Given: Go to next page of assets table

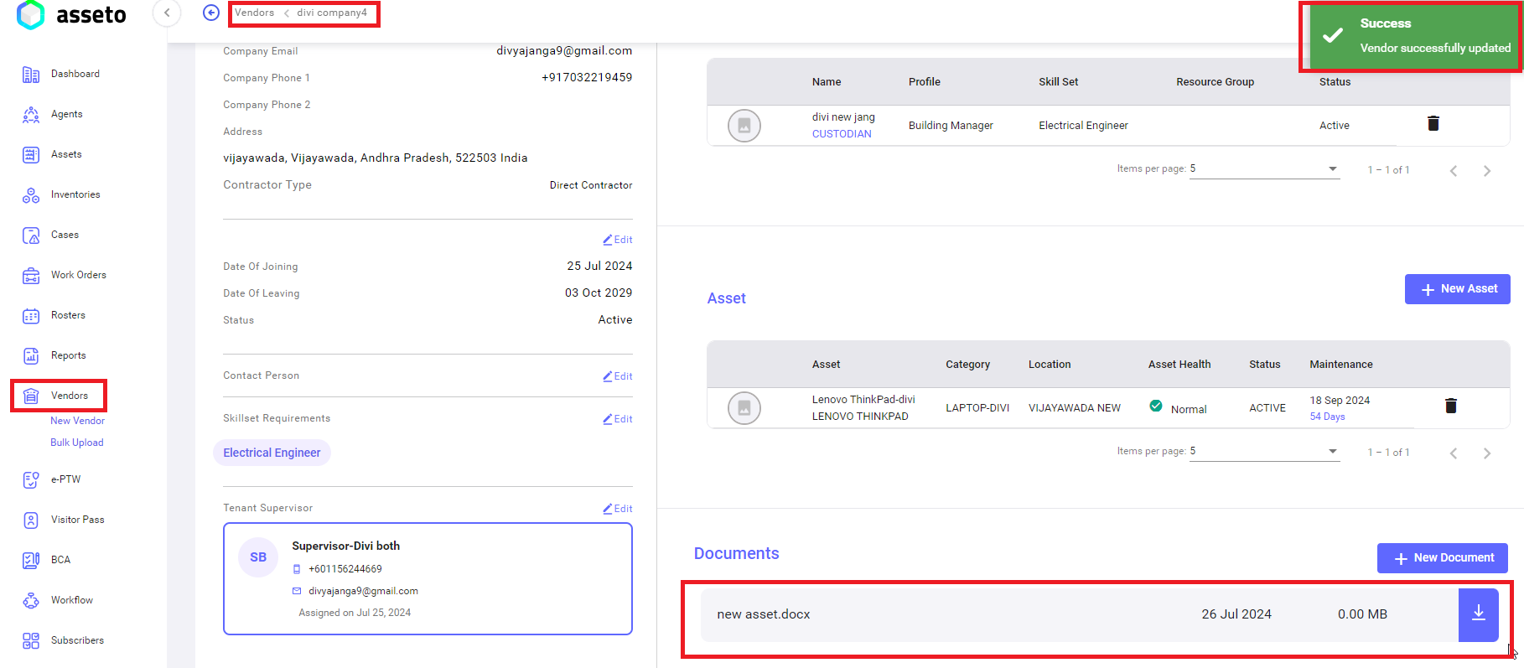Looking at the screenshot, I should tap(1486, 453).
